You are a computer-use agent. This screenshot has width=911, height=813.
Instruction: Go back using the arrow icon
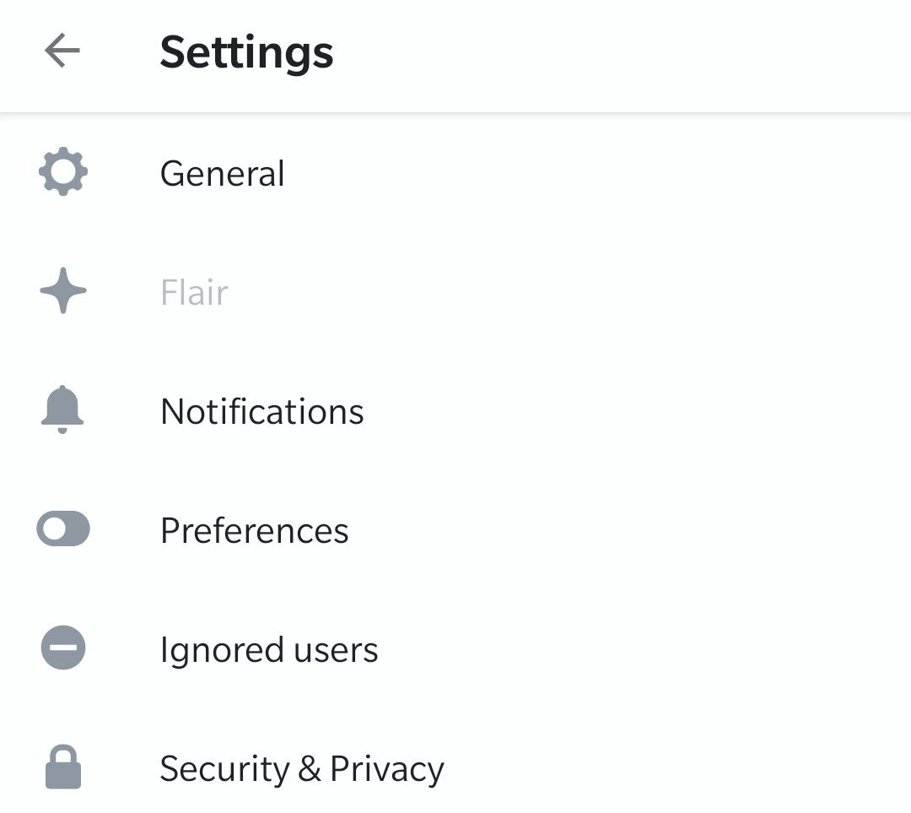click(62, 51)
